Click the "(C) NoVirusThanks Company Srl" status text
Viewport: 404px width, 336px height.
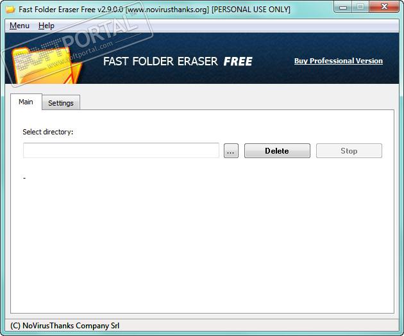point(65,326)
